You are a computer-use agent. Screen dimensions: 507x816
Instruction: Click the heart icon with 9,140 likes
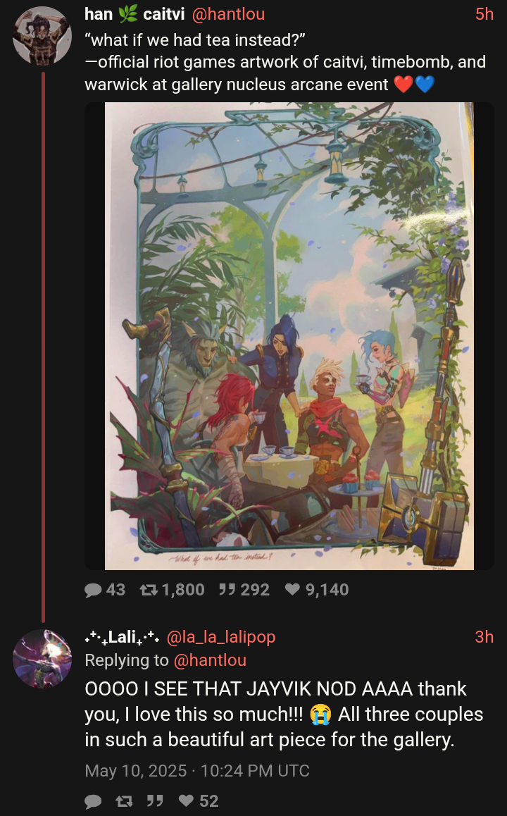click(x=293, y=590)
